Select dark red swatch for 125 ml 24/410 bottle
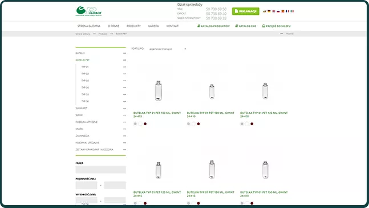The image size is (369, 208). [x=252, y=124]
